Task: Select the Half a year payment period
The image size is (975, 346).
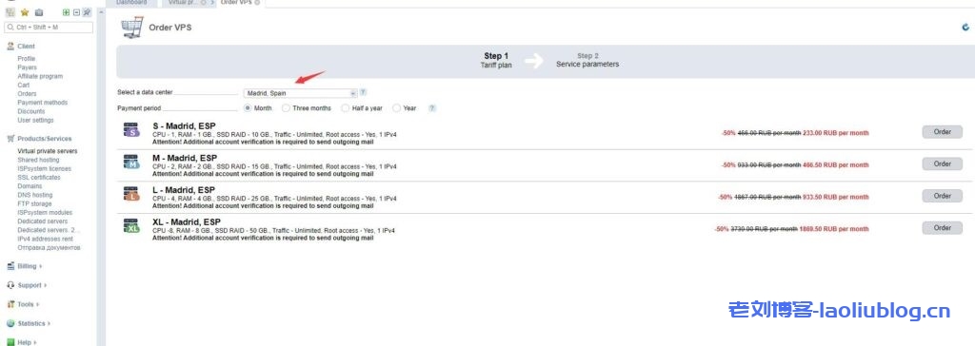Action: click(346, 108)
